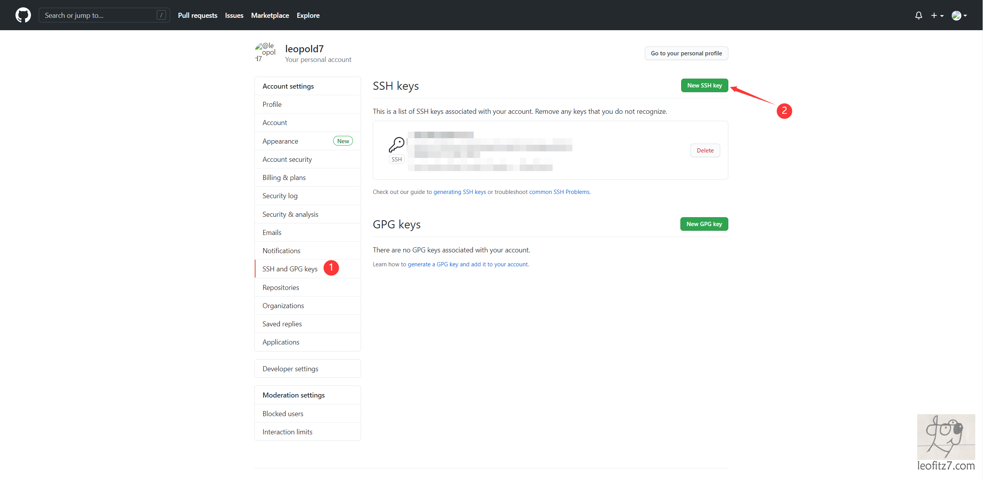Image resolution: width=983 pixels, height=480 pixels.
Task: Click the New badge beside Appearance
Action: coord(343,141)
